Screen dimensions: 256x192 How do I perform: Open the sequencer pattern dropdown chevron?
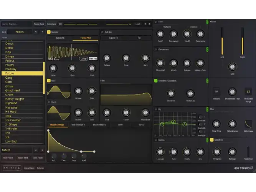(x=130, y=24)
